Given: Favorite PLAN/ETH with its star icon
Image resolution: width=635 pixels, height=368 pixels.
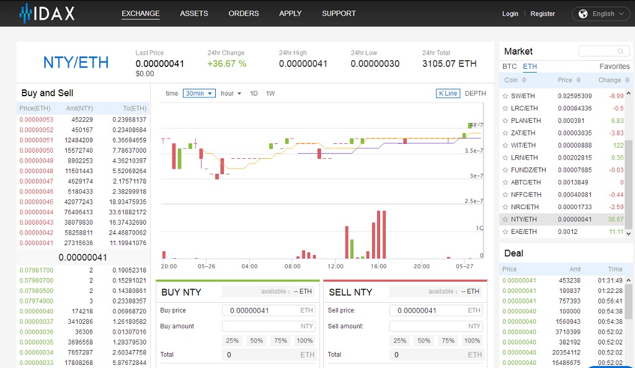Looking at the screenshot, I should pos(505,121).
